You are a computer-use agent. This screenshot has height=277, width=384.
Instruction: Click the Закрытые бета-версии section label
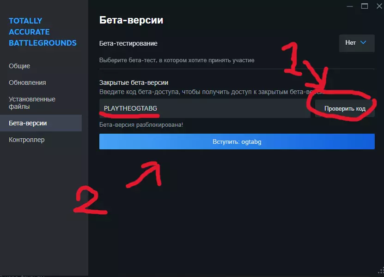click(x=134, y=83)
